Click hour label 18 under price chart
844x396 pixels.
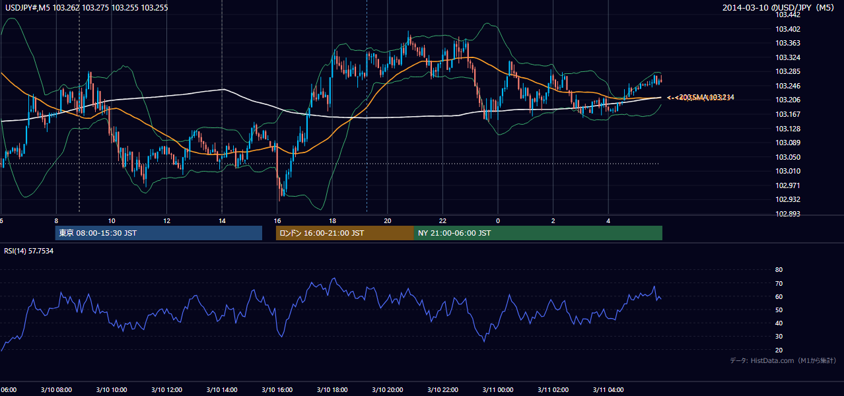(332, 220)
